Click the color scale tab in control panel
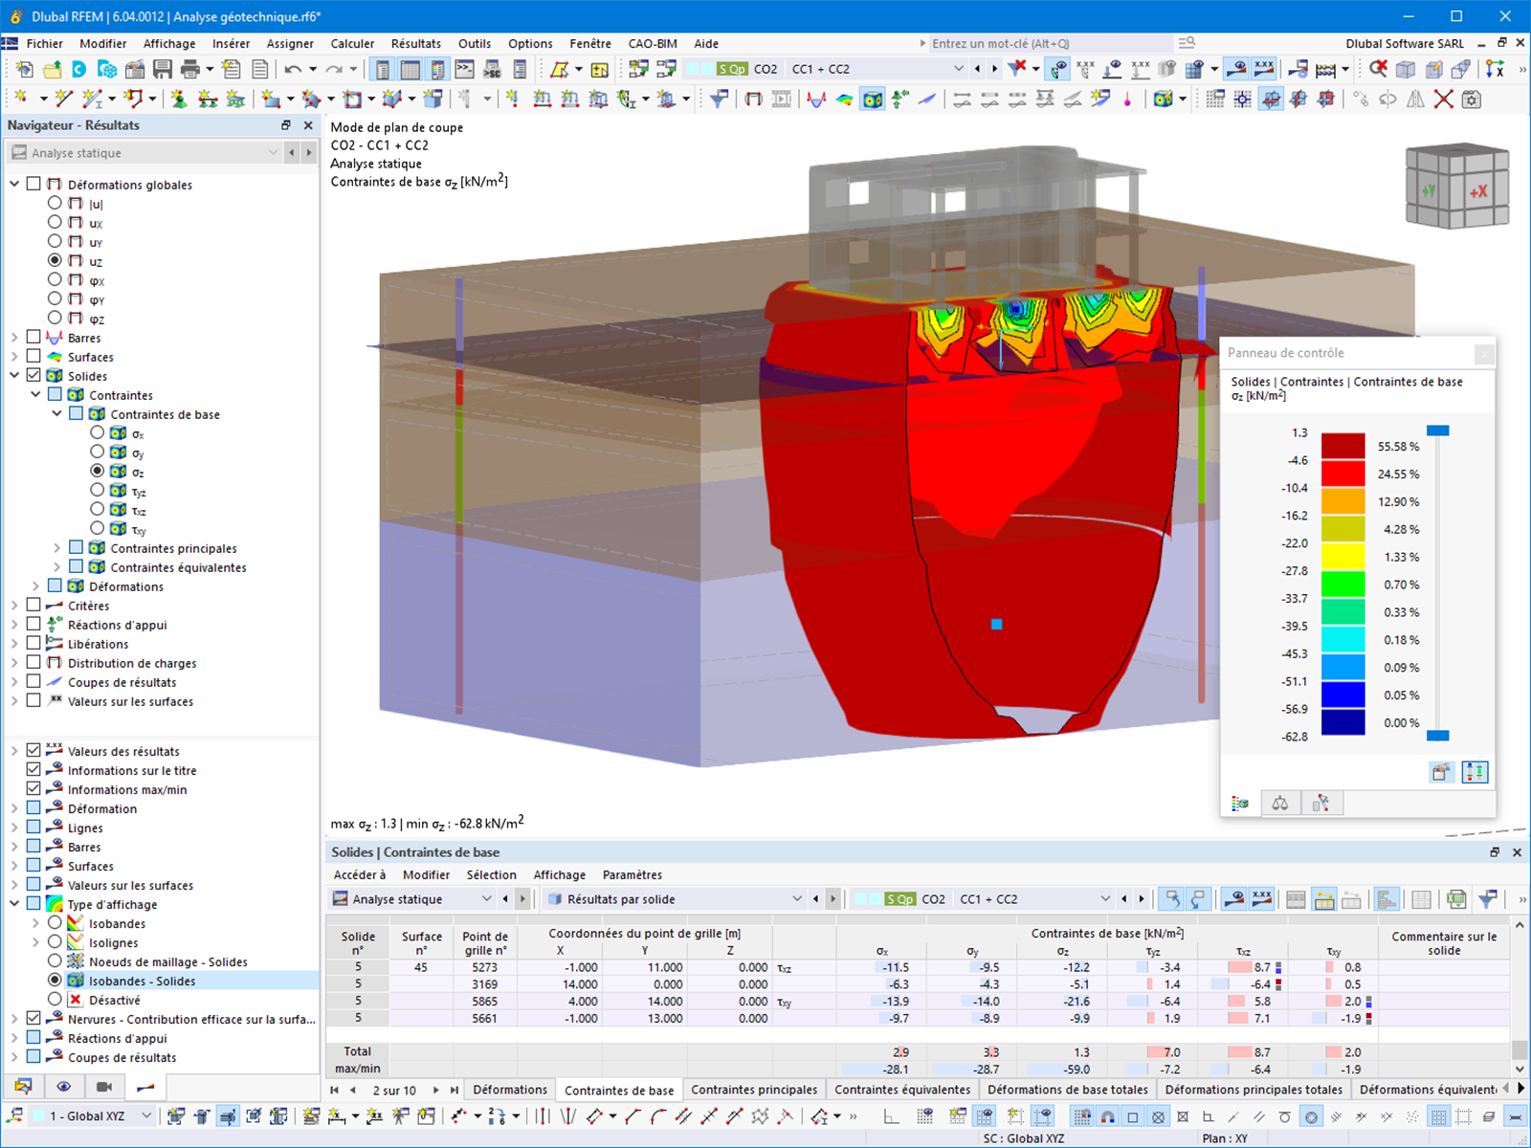 coord(1240,804)
